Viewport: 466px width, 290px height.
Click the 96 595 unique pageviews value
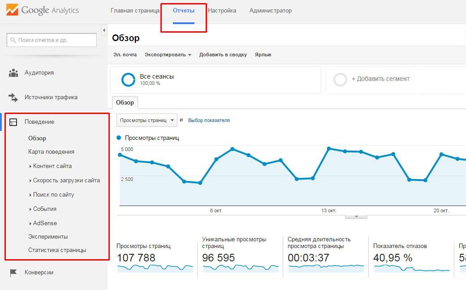pyautogui.click(x=219, y=258)
